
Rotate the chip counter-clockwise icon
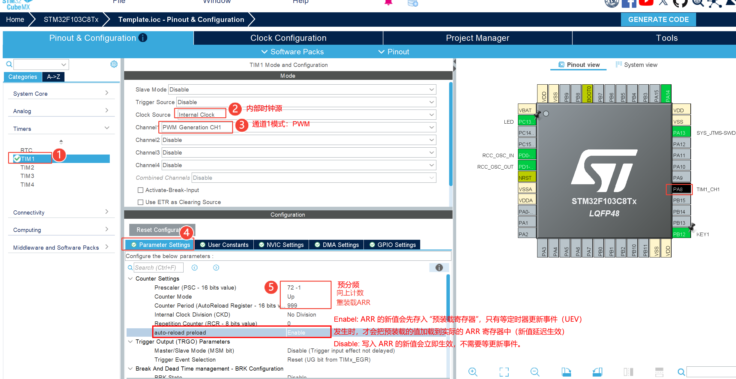[x=597, y=372]
